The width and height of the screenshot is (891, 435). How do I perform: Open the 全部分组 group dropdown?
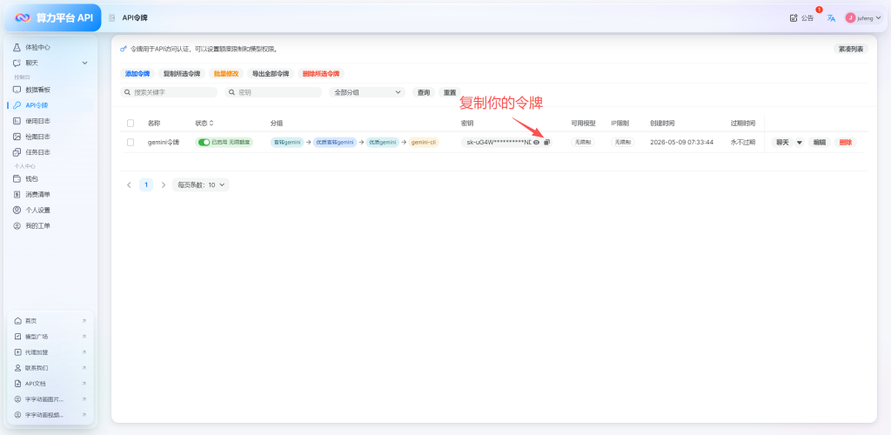pyautogui.click(x=366, y=92)
